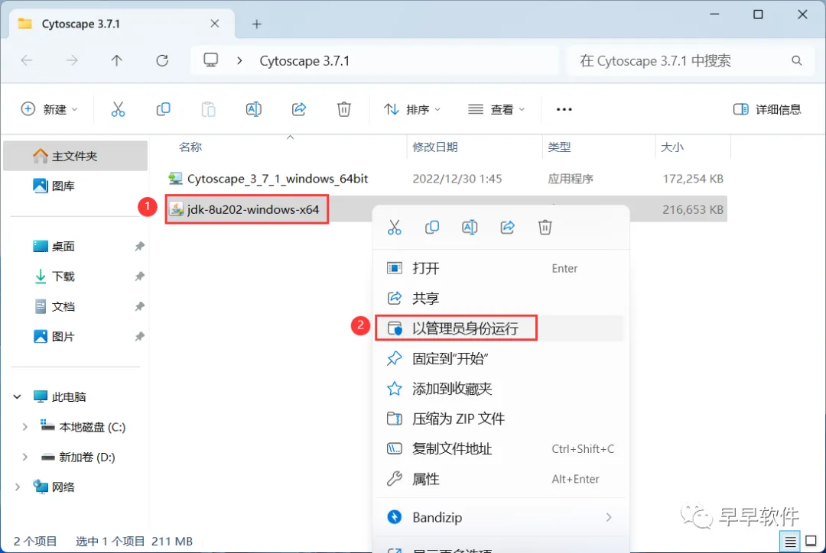Image resolution: width=826 pixels, height=553 pixels.
Task: Open the 排序 sort dropdown
Action: pyautogui.click(x=412, y=109)
